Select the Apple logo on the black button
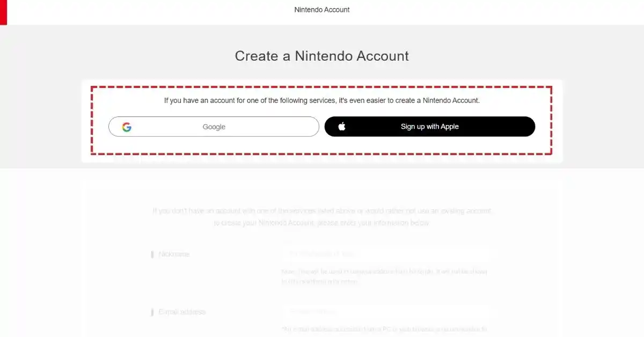The image size is (644, 337). [342, 126]
